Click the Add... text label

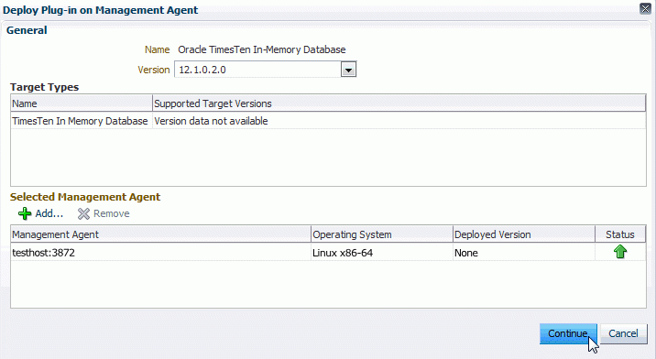click(x=49, y=213)
